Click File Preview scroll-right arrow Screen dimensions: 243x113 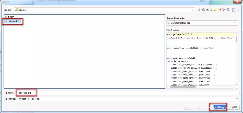(234, 87)
